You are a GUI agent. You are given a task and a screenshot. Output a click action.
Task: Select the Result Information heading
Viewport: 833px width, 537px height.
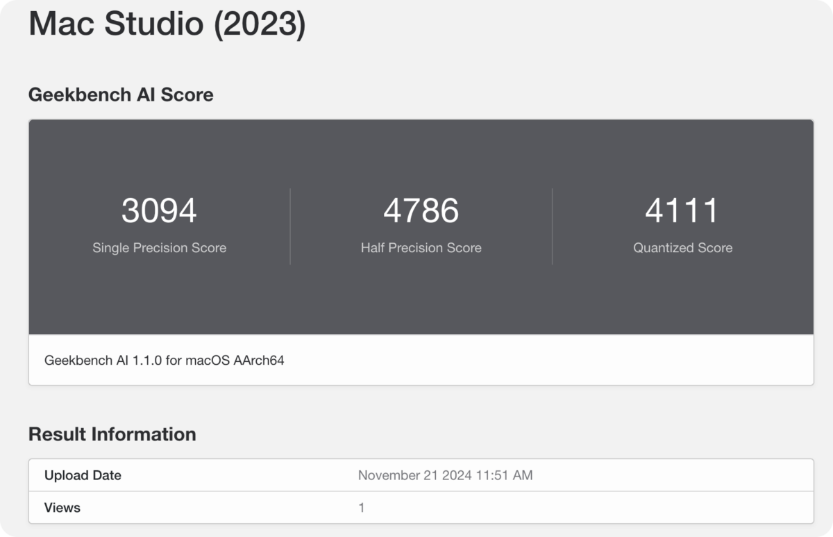pyautogui.click(x=112, y=434)
